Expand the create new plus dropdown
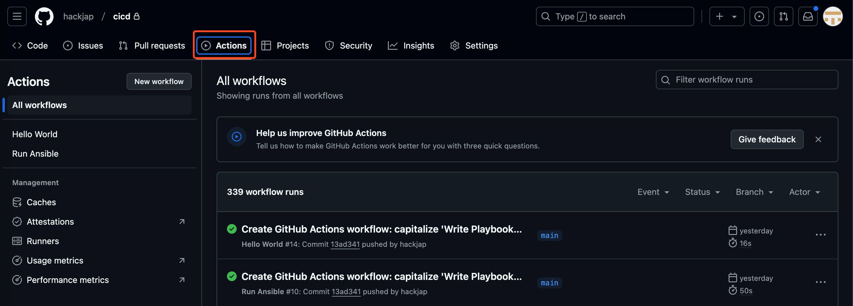 tap(726, 16)
